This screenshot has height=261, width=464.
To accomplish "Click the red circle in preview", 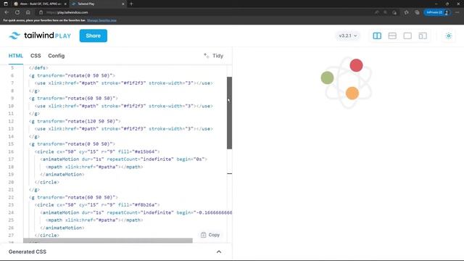I will pyautogui.click(x=356, y=65).
